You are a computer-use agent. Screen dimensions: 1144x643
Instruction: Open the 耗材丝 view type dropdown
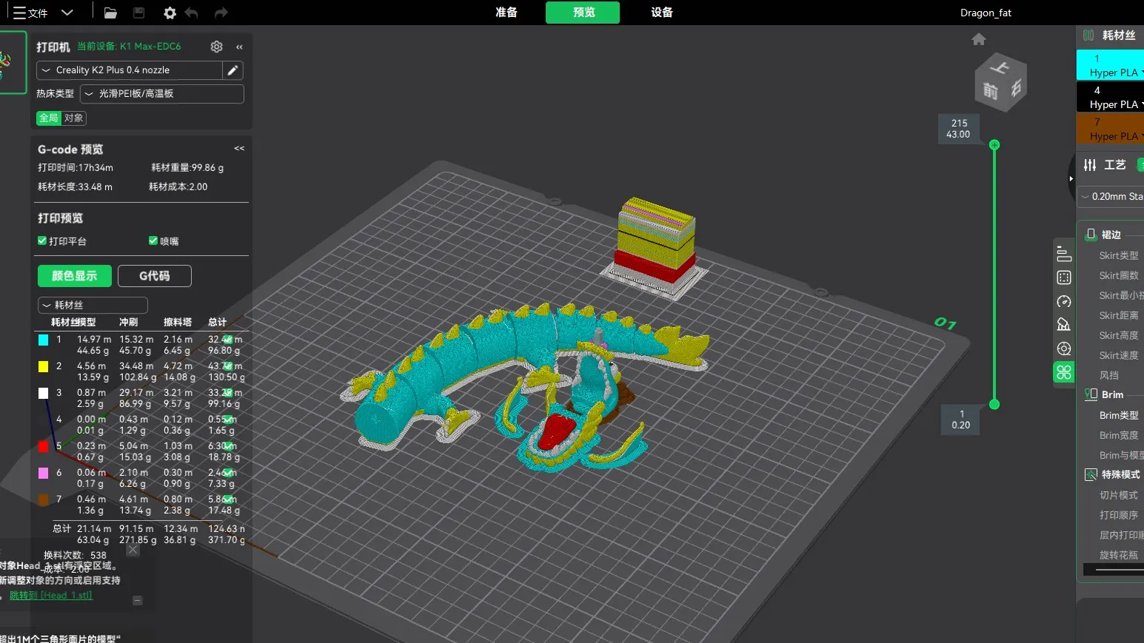point(93,305)
